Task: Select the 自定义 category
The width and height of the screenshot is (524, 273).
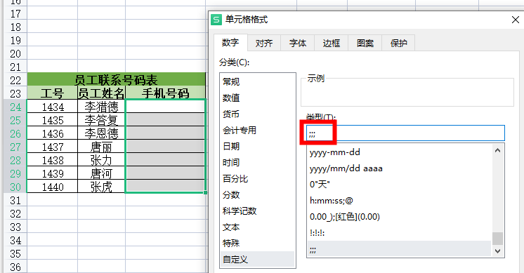Action: (x=257, y=260)
